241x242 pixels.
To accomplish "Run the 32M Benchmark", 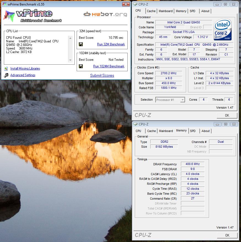I will pyautogui.click(x=111, y=44).
